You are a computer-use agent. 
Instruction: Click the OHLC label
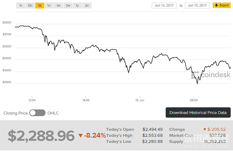click(x=53, y=113)
